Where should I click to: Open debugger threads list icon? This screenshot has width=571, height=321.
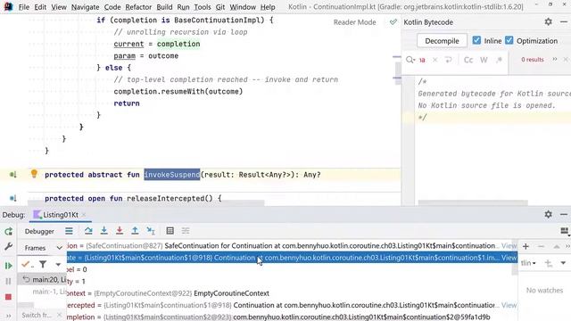click(x=69, y=231)
